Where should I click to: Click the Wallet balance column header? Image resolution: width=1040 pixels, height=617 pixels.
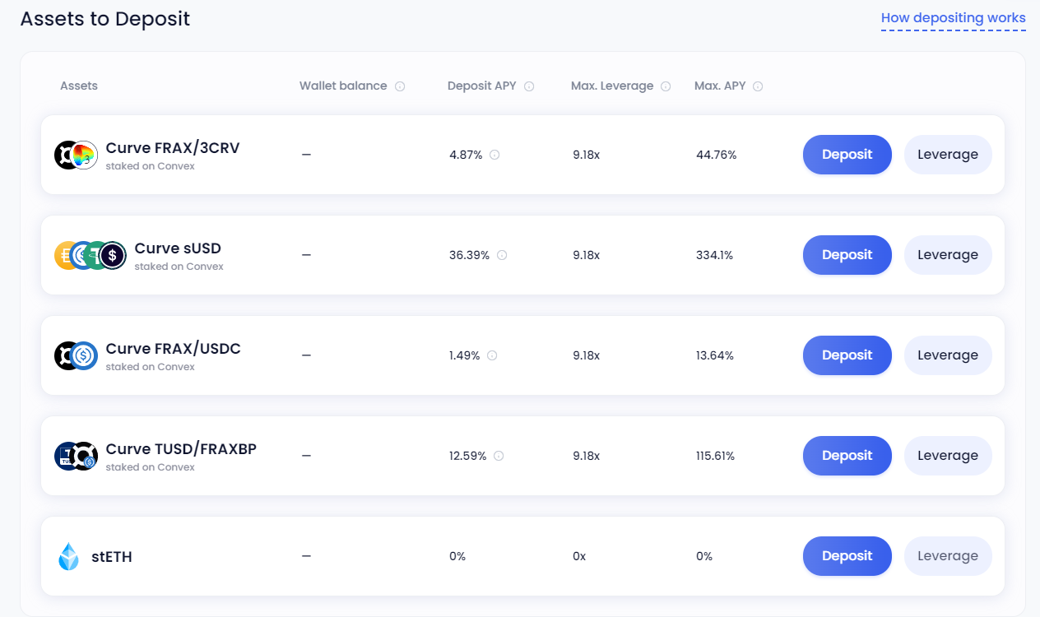point(343,86)
